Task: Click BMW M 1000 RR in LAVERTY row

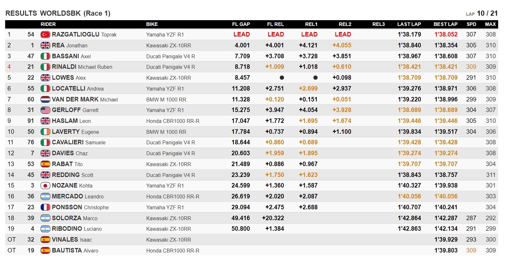Action: pos(166,132)
